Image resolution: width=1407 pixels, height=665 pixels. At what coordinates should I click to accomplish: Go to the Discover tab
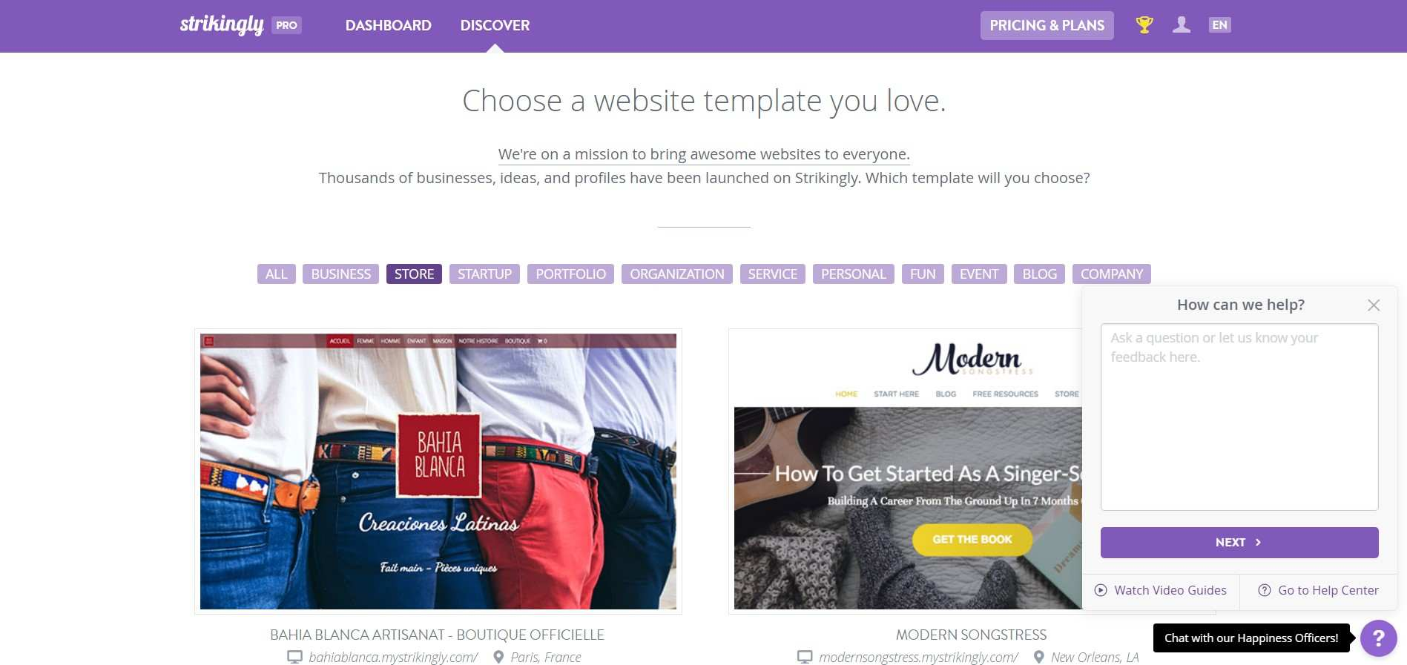495,25
